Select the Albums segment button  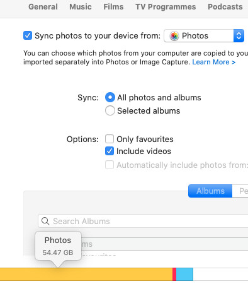tap(210, 191)
